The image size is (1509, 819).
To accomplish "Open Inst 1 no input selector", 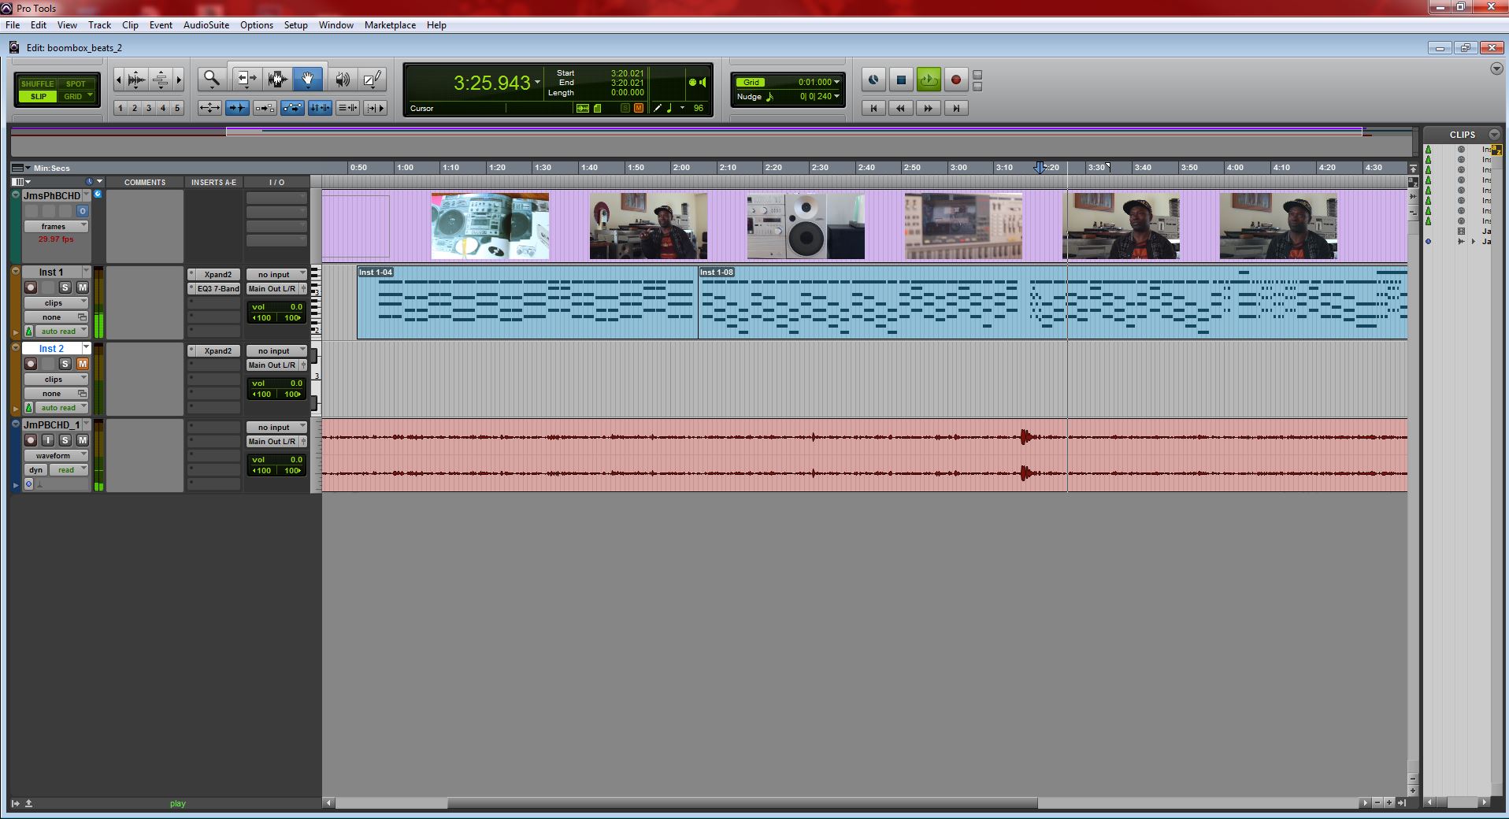I will coord(276,274).
